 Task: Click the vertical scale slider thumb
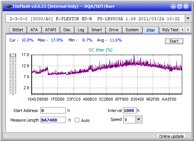coord(13,55)
